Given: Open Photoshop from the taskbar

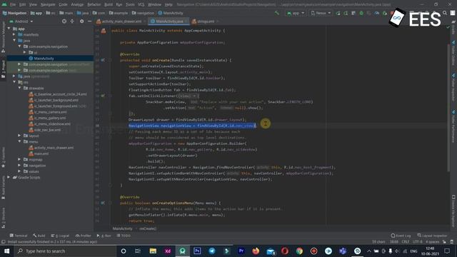Looking at the screenshot, I should [x=197, y=251].
